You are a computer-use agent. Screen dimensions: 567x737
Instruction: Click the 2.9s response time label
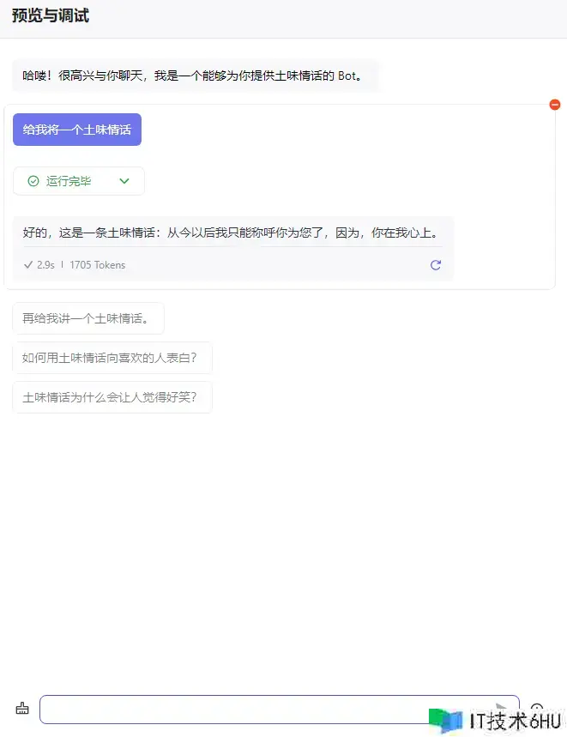pos(45,265)
